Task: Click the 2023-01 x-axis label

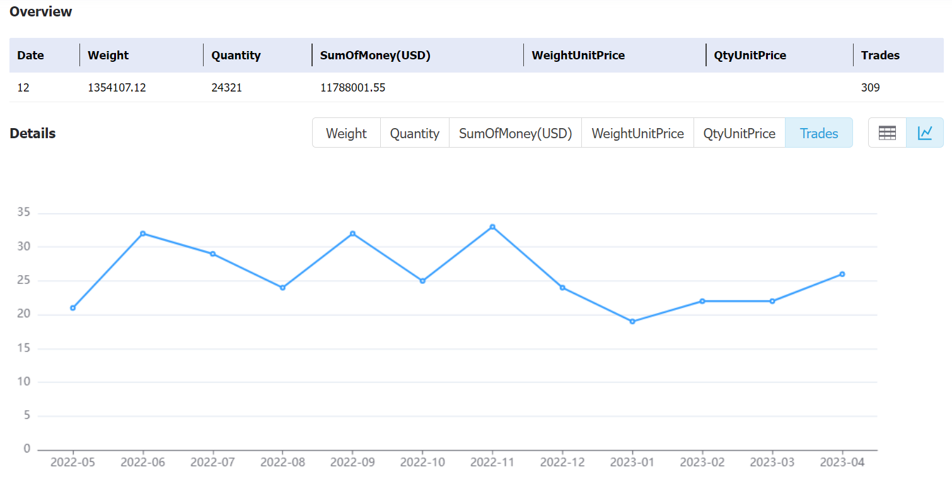Action: 632,463
